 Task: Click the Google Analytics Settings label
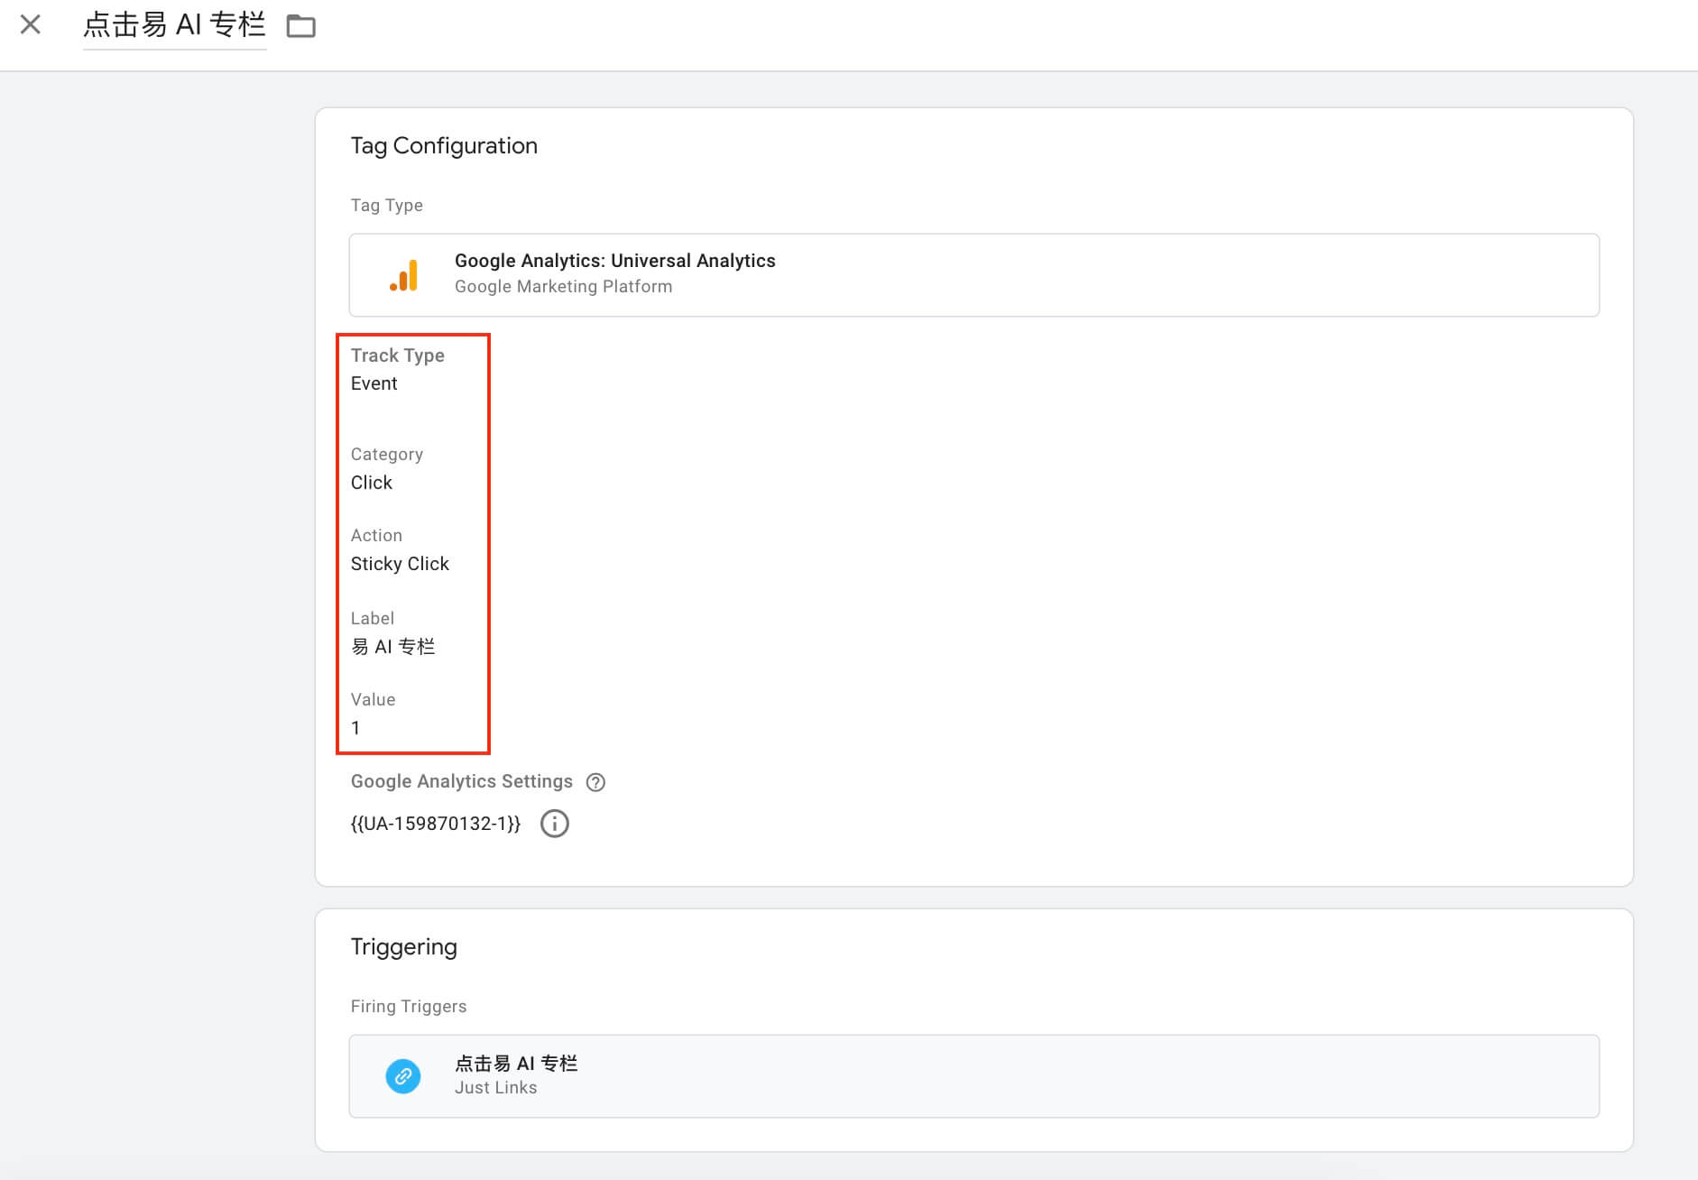click(x=461, y=781)
